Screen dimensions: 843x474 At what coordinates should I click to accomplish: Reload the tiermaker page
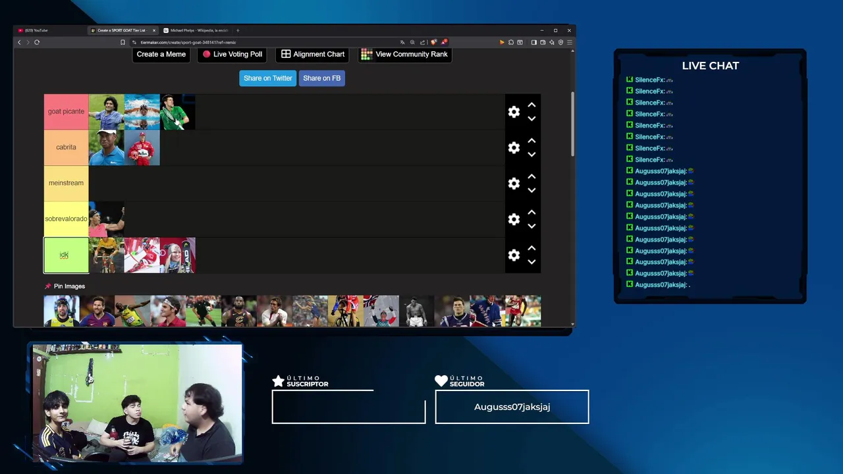[x=37, y=42]
